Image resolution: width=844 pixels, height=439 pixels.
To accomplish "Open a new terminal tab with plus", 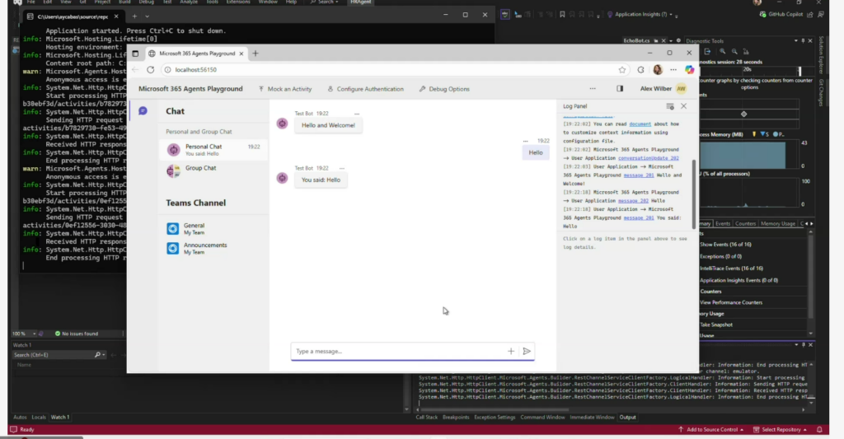I will point(134,16).
